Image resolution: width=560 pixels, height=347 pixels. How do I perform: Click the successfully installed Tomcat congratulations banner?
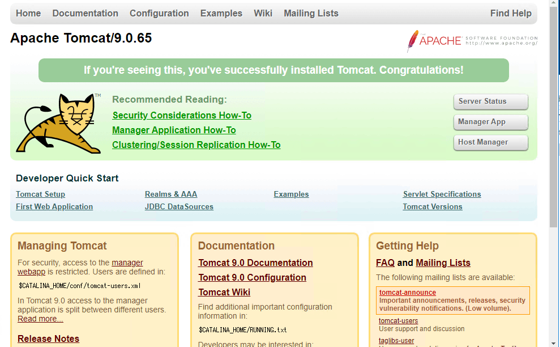[x=273, y=70]
